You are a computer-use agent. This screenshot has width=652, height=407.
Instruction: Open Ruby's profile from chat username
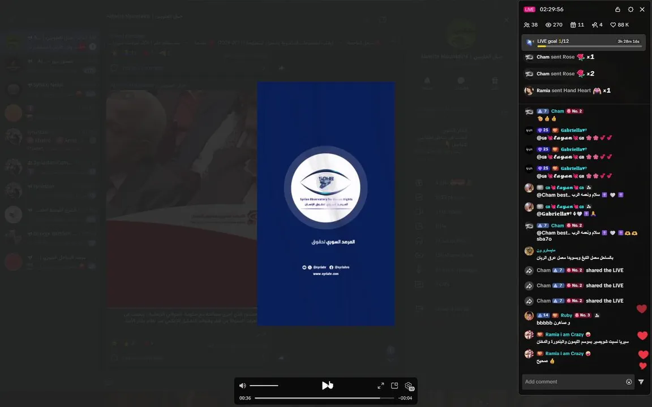click(567, 315)
